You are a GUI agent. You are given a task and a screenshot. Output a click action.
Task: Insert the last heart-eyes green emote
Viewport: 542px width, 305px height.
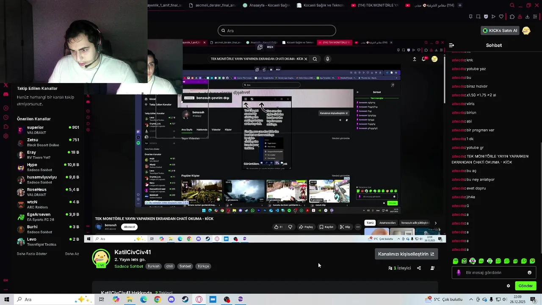click(x=532, y=261)
